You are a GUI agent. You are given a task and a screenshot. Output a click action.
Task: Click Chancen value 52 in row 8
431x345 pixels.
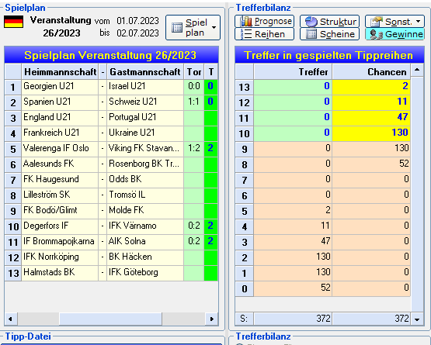click(371, 164)
